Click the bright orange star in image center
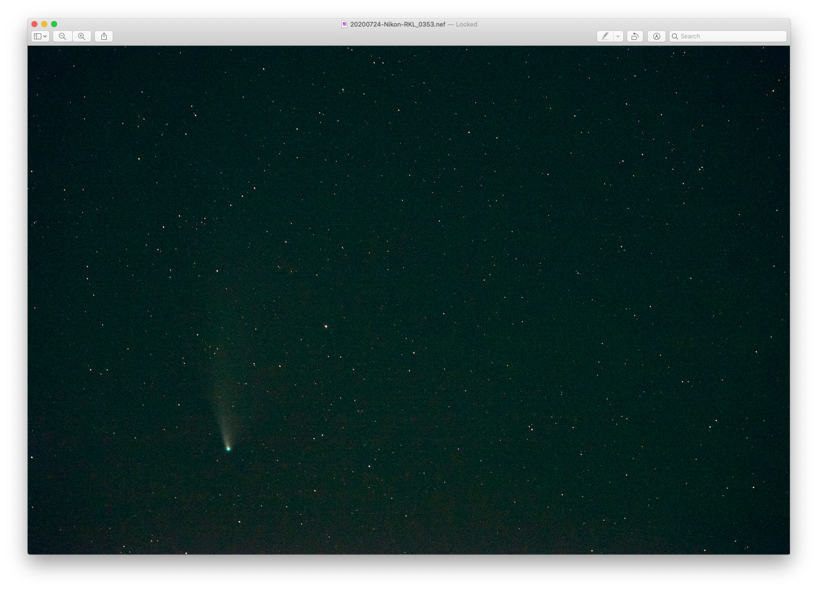This screenshot has width=818, height=591. 326,326
